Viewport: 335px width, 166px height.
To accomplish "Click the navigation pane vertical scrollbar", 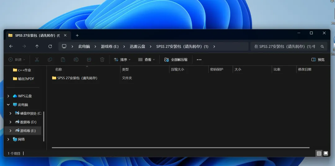I will pyautogui.click(x=44, y=126).
